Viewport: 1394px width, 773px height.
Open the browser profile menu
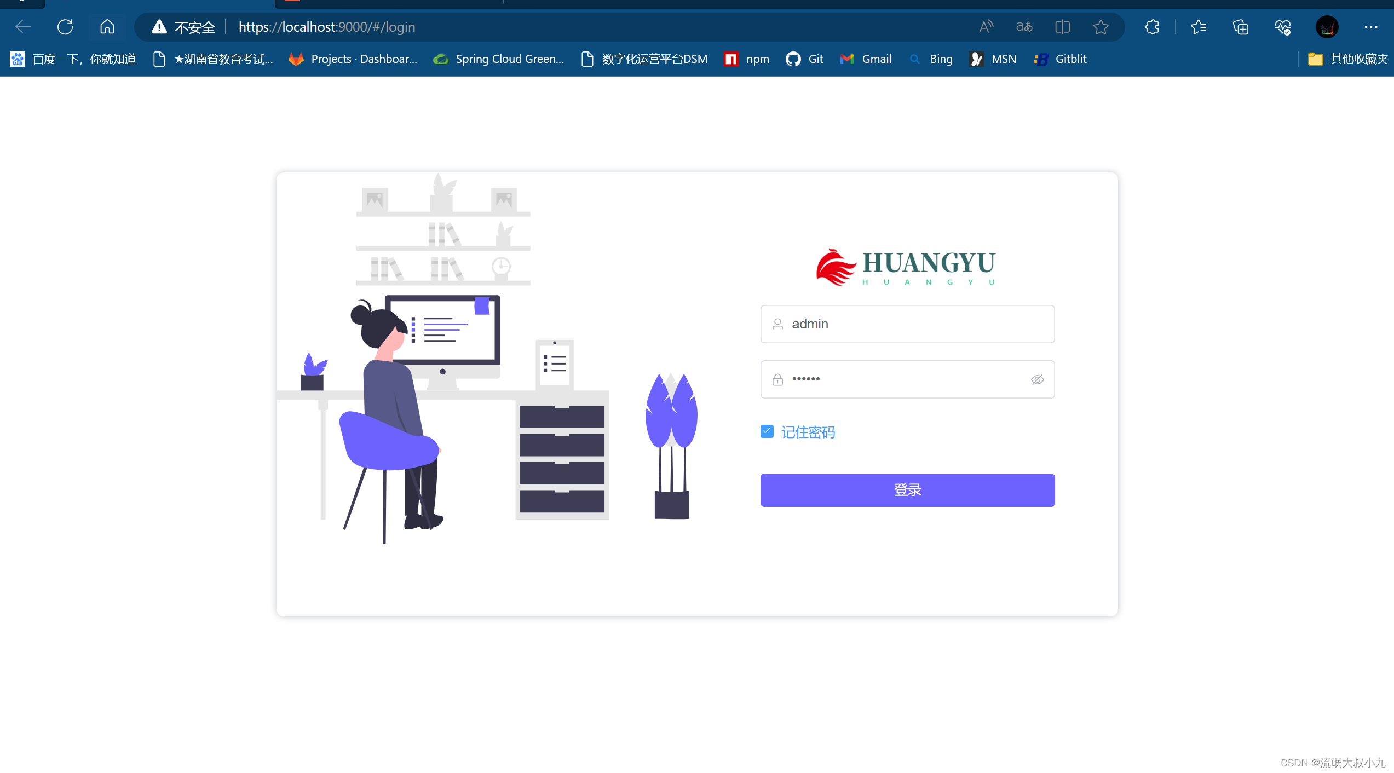[x=1327, y=27]
